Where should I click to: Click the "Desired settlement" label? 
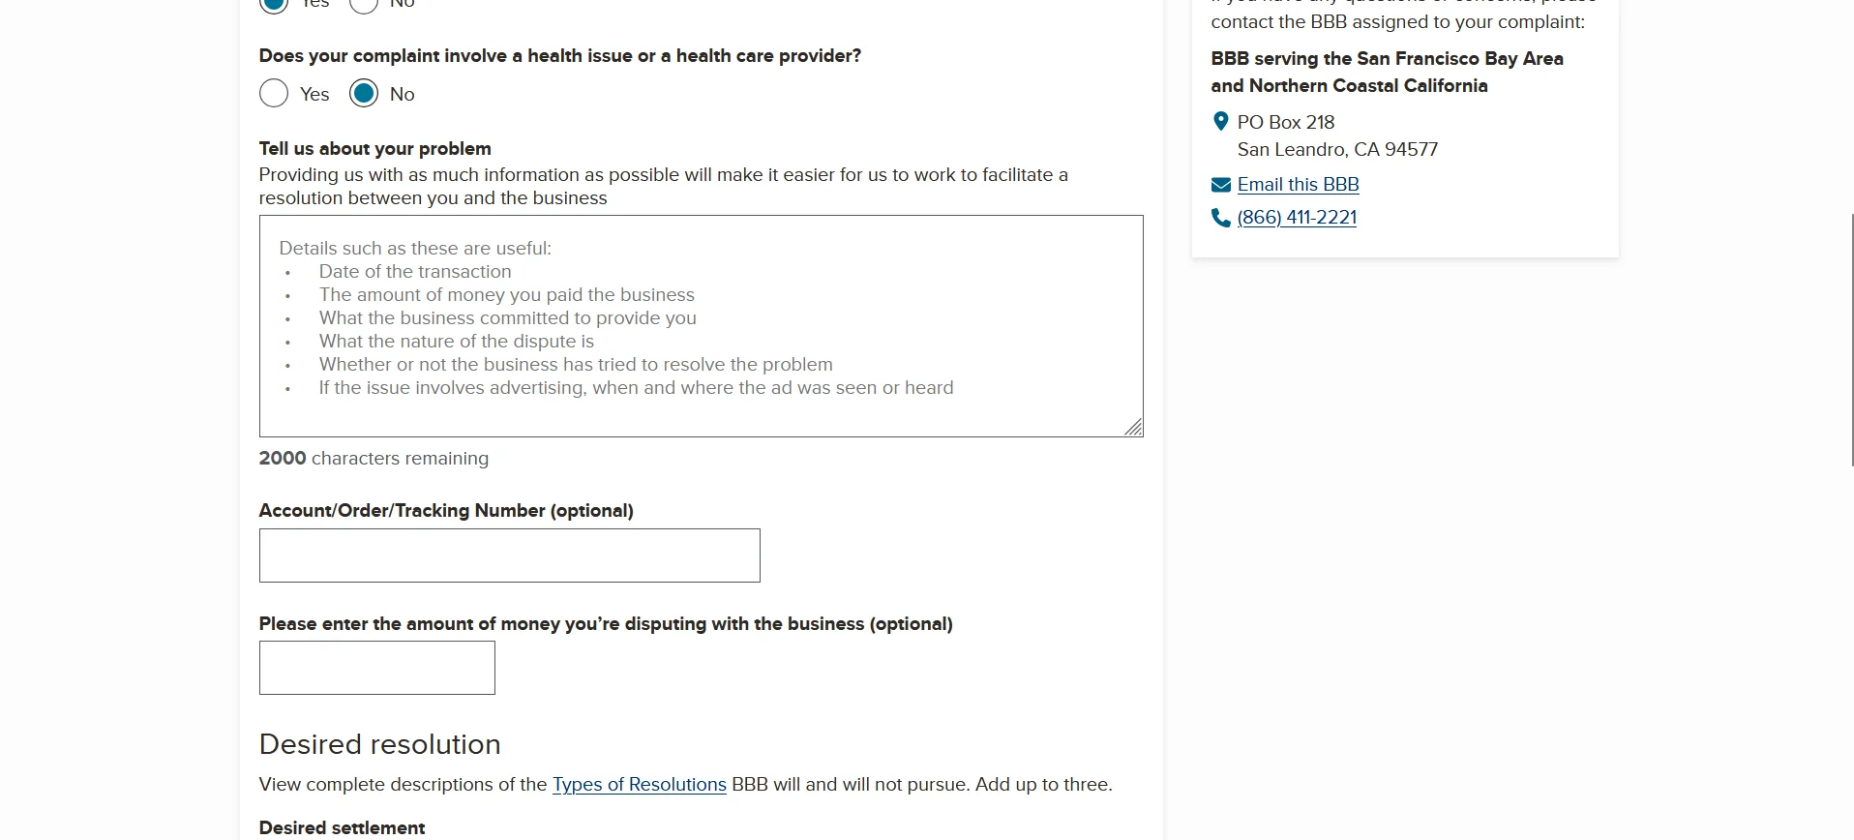[342, 828]
